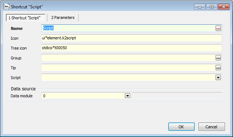Open the ellipsis button for Tip
The width and height of the screenshot is (233, 137).
[218, 68]
